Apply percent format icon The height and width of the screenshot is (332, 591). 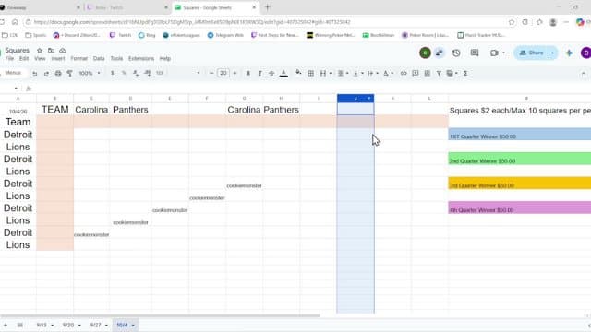[124, 73]
